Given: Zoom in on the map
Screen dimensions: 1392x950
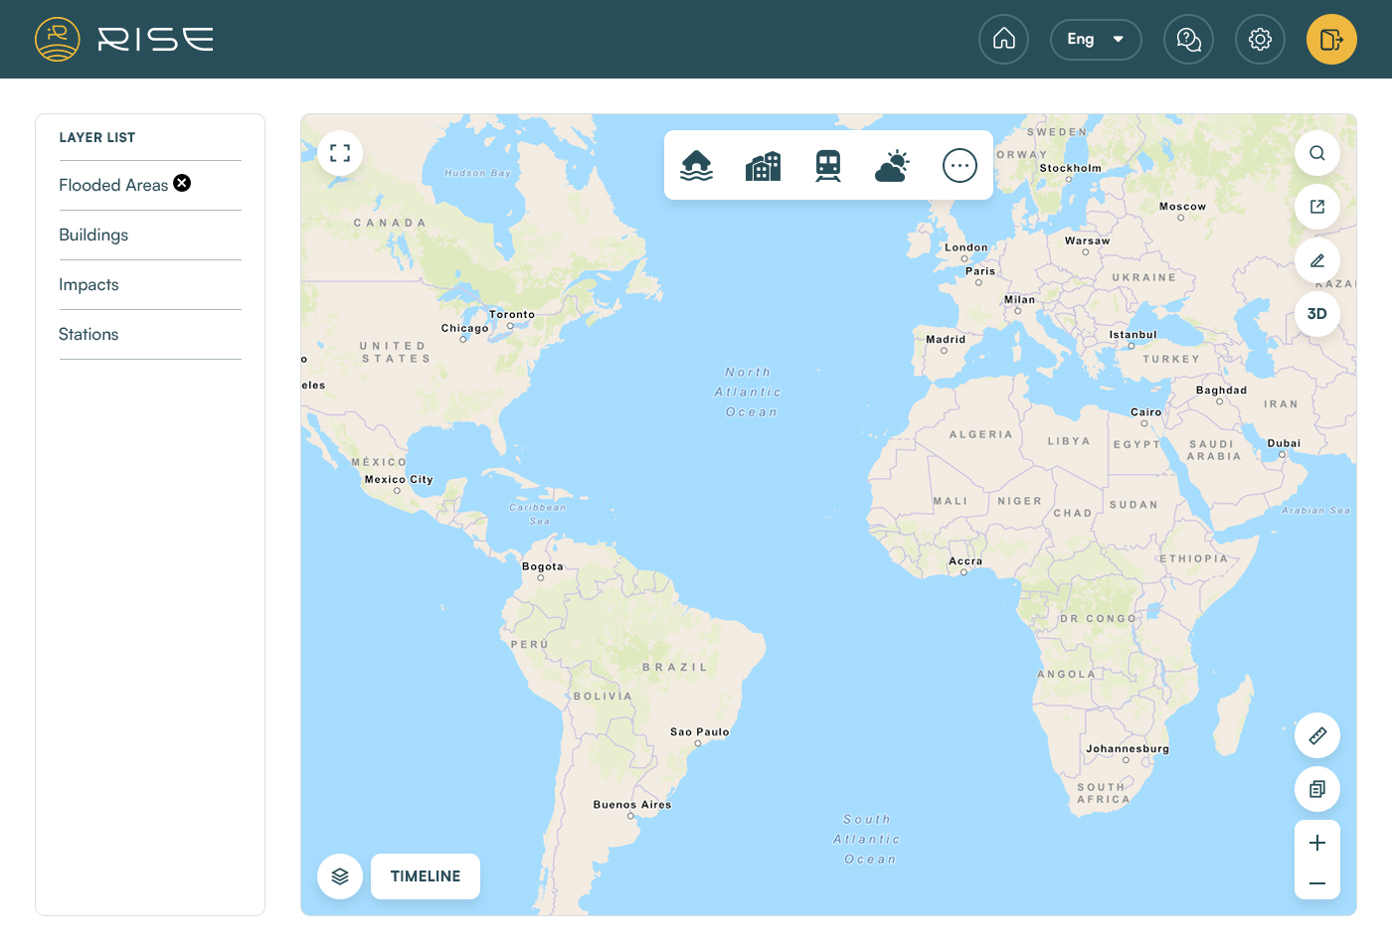Looking at the screenshot, I should pos(1317,843).
